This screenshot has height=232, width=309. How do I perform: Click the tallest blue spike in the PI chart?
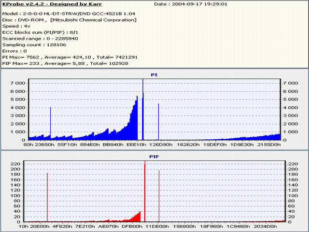(143, 110)
